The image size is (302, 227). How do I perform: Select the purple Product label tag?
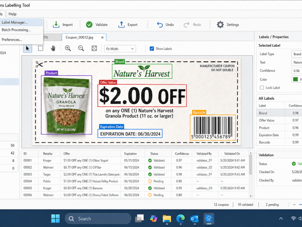(x=51, y=73)
